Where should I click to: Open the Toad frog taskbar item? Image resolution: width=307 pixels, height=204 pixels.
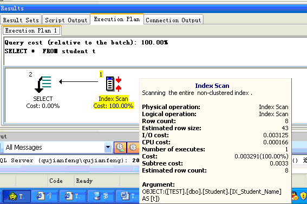point(17,196)
